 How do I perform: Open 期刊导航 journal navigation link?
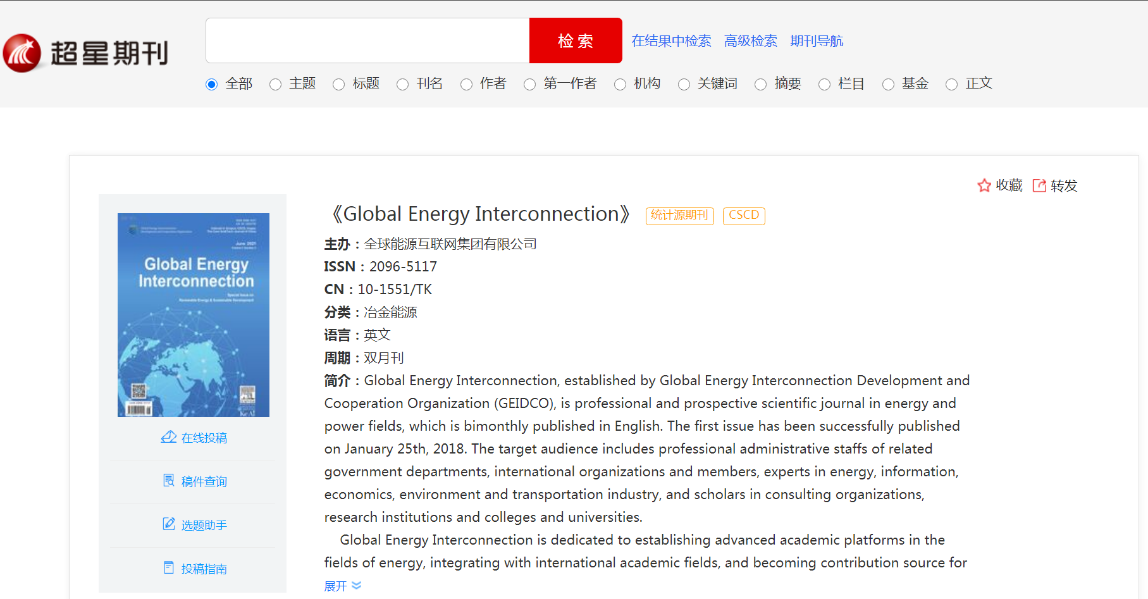pos(817,41)
